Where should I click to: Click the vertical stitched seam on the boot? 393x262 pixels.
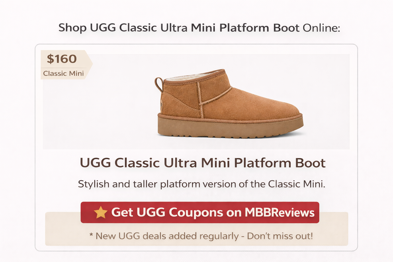[x=200, y=100]
